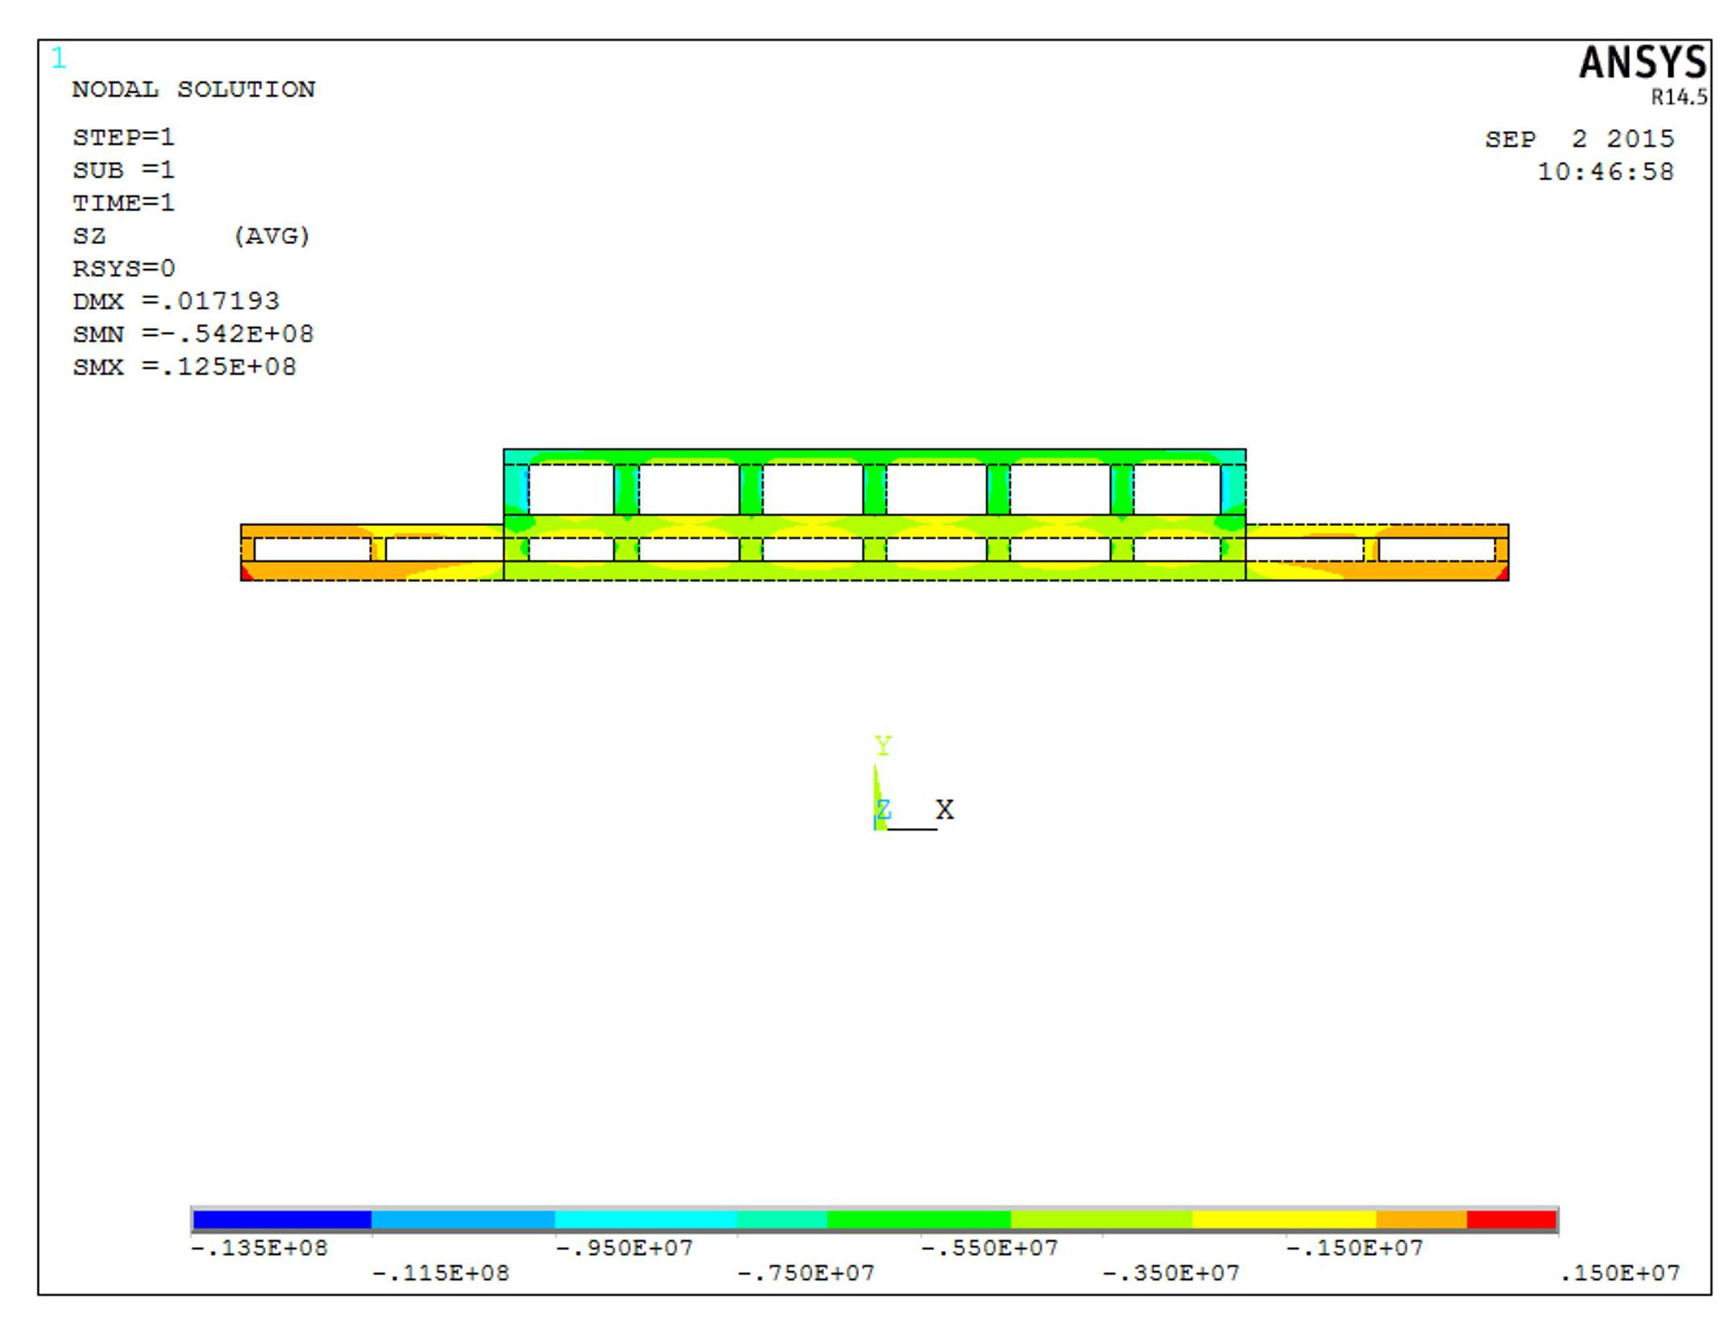Click the cyan legend color band

[x=646, y=1220]
